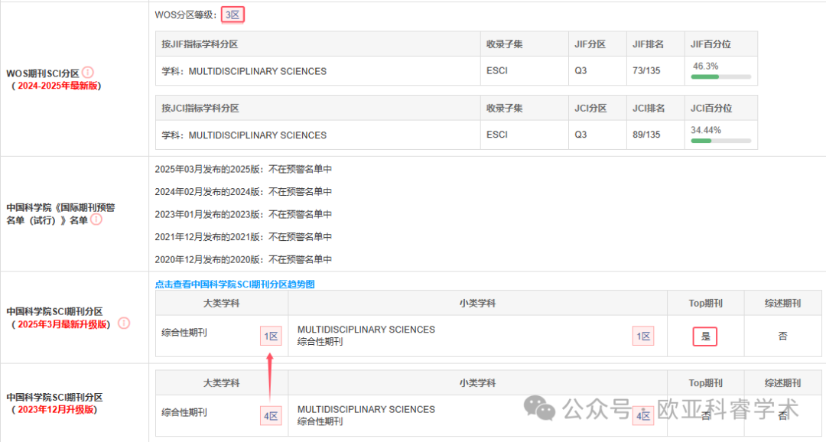
Task: Click info icon beside 国际期刊预警名单 label
Action: (x=96, y=219)
